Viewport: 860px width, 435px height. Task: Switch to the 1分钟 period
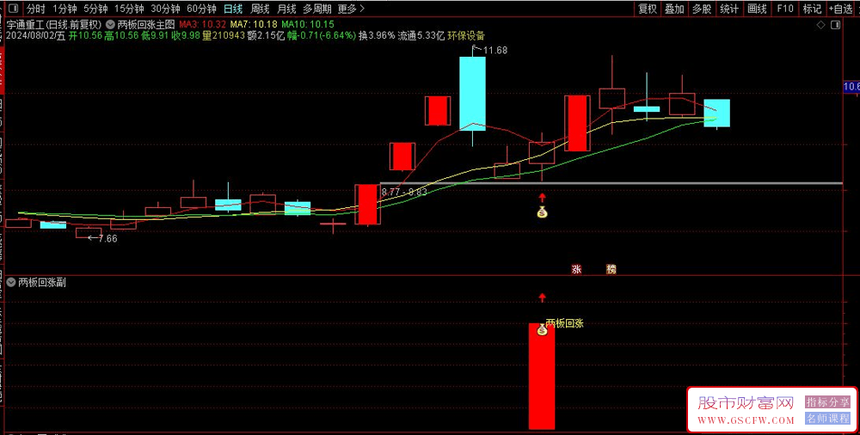coord(64,9)
